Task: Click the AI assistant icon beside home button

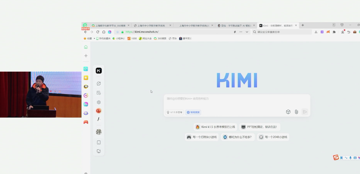Action: (x=110, y=32)
